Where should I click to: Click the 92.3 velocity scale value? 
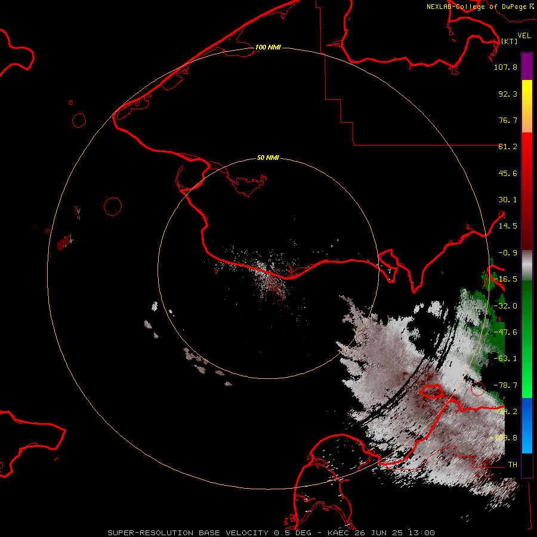pyautogui.click(x=508, y=94)
